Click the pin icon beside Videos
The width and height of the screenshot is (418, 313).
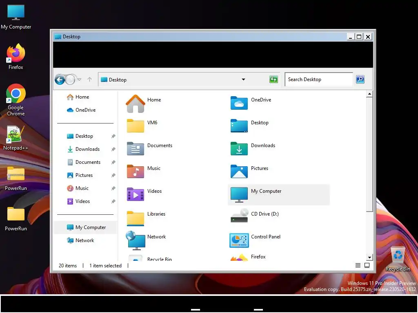point(113,201)
